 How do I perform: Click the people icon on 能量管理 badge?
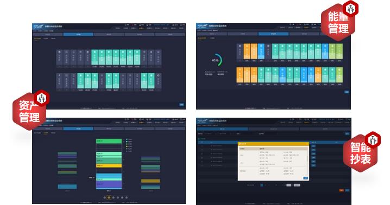click(x=351, y=9)
